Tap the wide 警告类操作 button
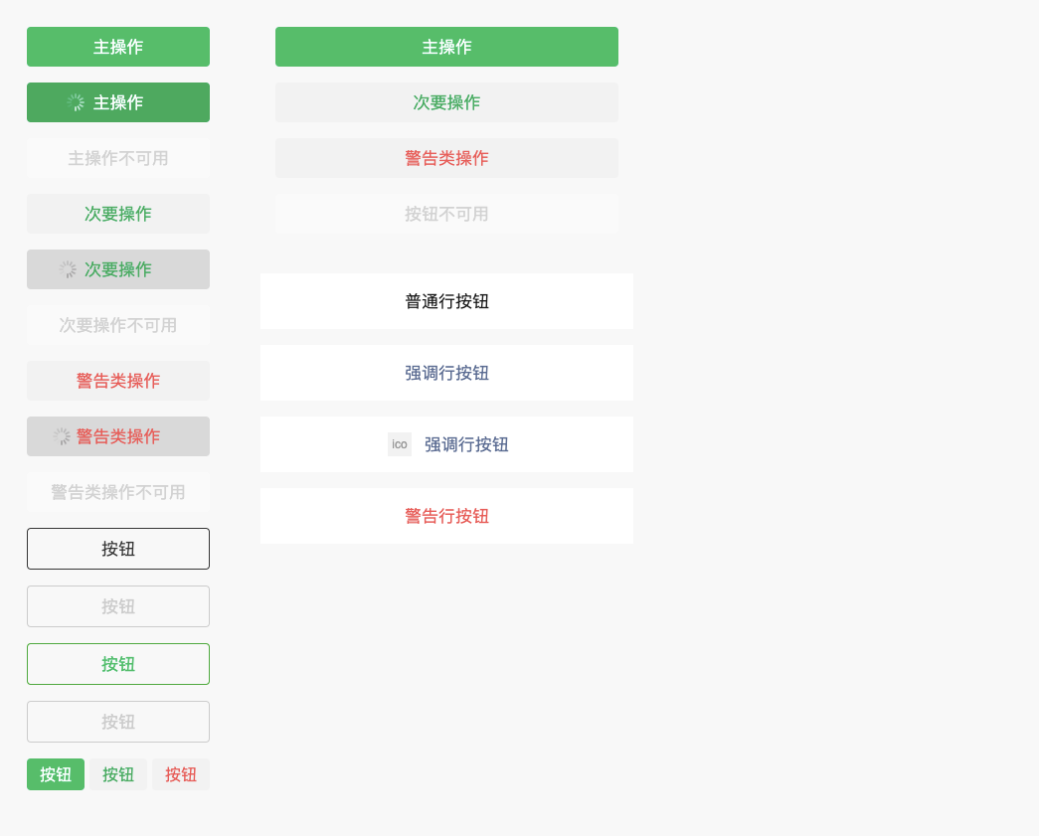 [446, 158]
